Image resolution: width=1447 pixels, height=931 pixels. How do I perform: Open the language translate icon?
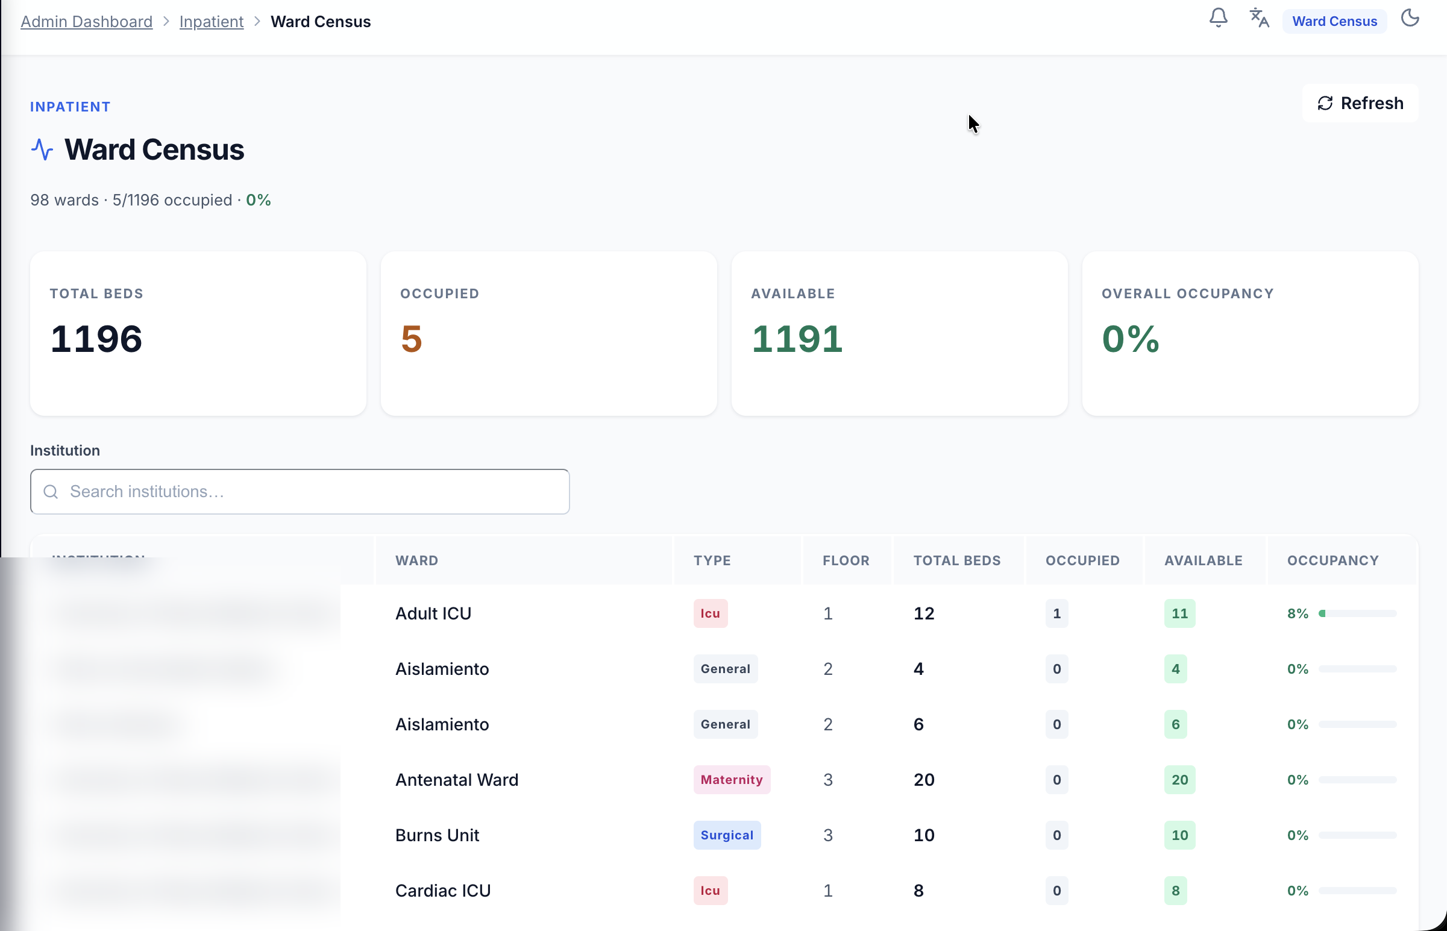(1259, 19)
